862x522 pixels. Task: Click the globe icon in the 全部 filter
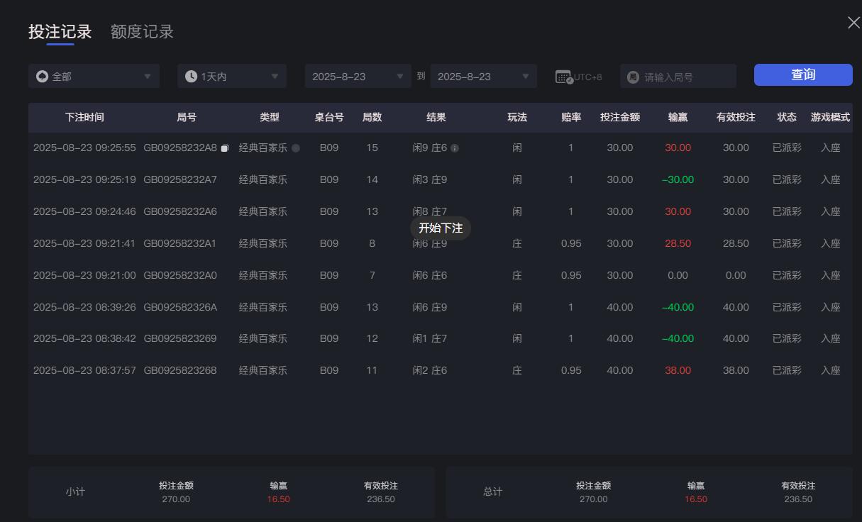point(42,76)
